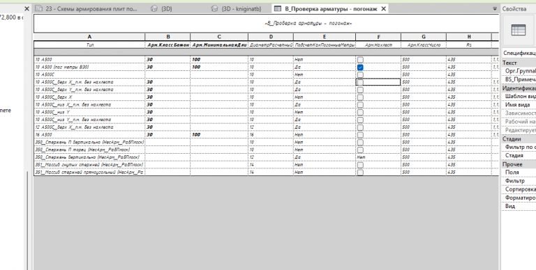Open the Поля property in Свойства
536x270 pixels.
pyautogui.click(x=519, y=173)
